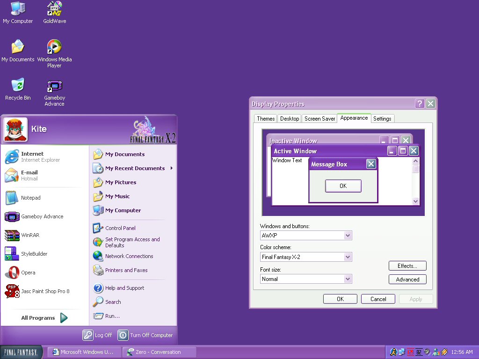Open the Recycle Bin icon
This screenshot has height=359, width=479.
tap(18, 86)
